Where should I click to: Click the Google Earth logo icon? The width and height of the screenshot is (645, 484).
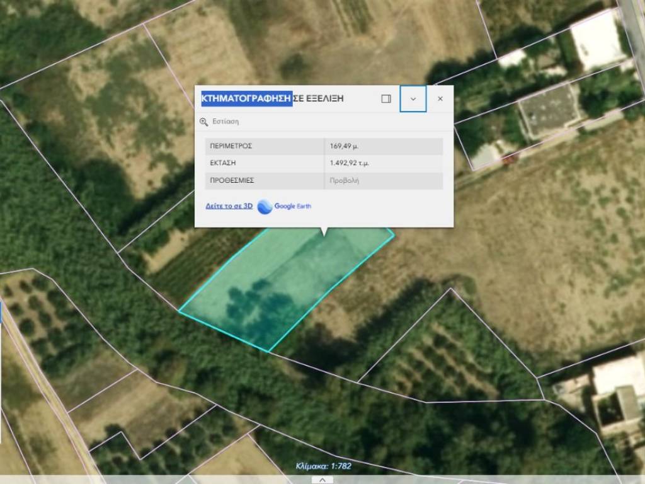tap(265, 207)
